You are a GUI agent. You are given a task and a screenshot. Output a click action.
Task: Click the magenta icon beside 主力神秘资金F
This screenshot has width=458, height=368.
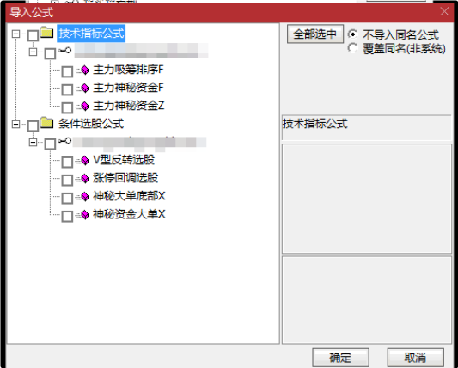click(x=85, y=88)
